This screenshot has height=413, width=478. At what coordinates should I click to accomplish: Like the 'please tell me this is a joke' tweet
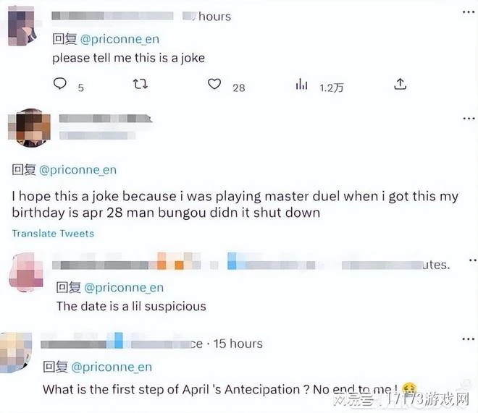point(214,84)
